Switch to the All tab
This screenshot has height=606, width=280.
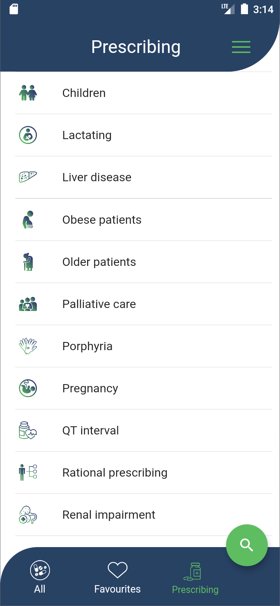click(40, 577)
